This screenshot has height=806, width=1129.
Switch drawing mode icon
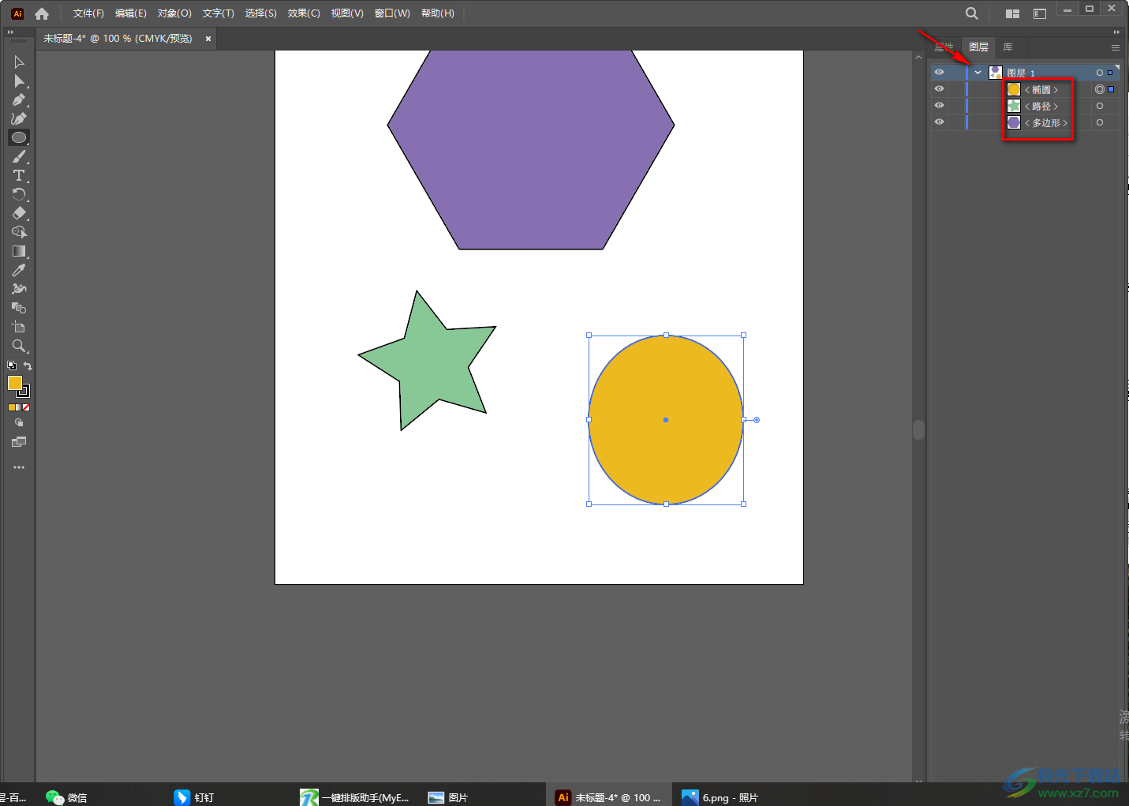click(x=19, y=423)
